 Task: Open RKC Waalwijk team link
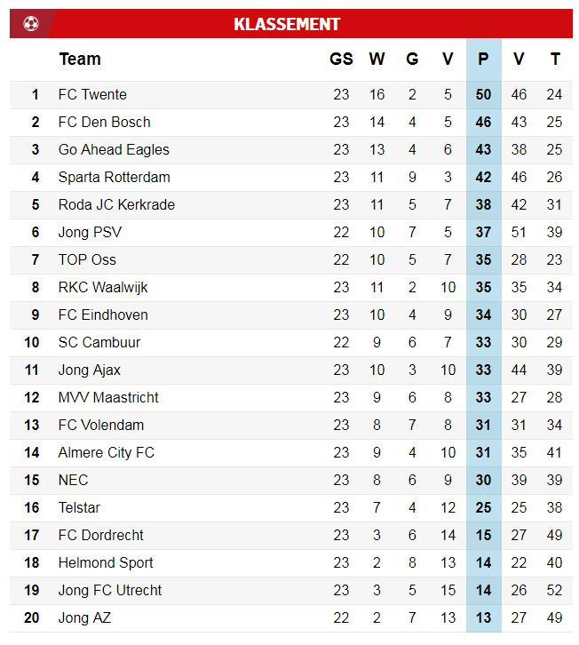(x=103, y=288)
